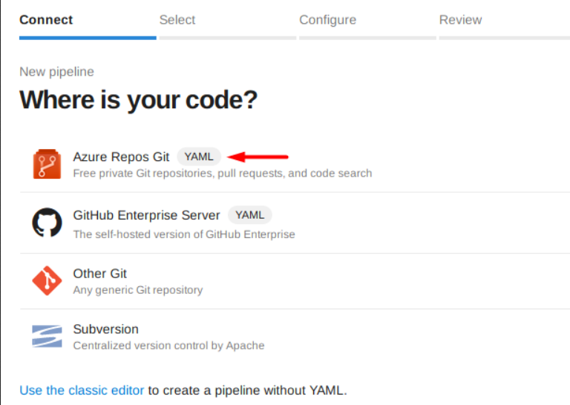Click "Any generic Git repository" description
This screenshot has height=405, width=570.
tap(137, 290)
